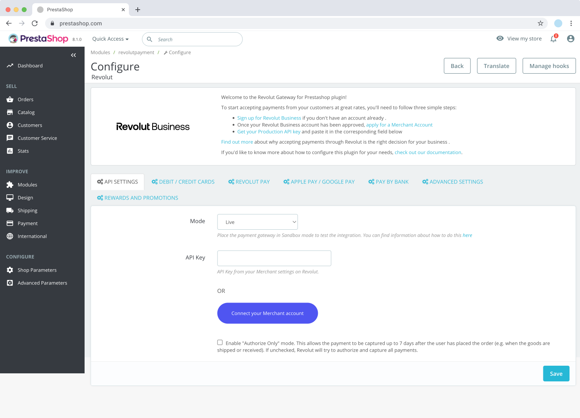Open Sign up for Revolut Business link
The width and height of the screenshot is (580, 418).
click(x=269, y=118)
